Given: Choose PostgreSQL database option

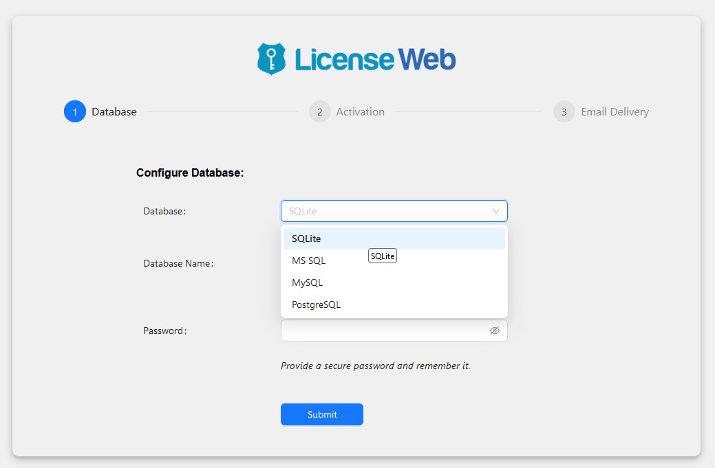Looking at the screenshot, I should coord(394,304).
